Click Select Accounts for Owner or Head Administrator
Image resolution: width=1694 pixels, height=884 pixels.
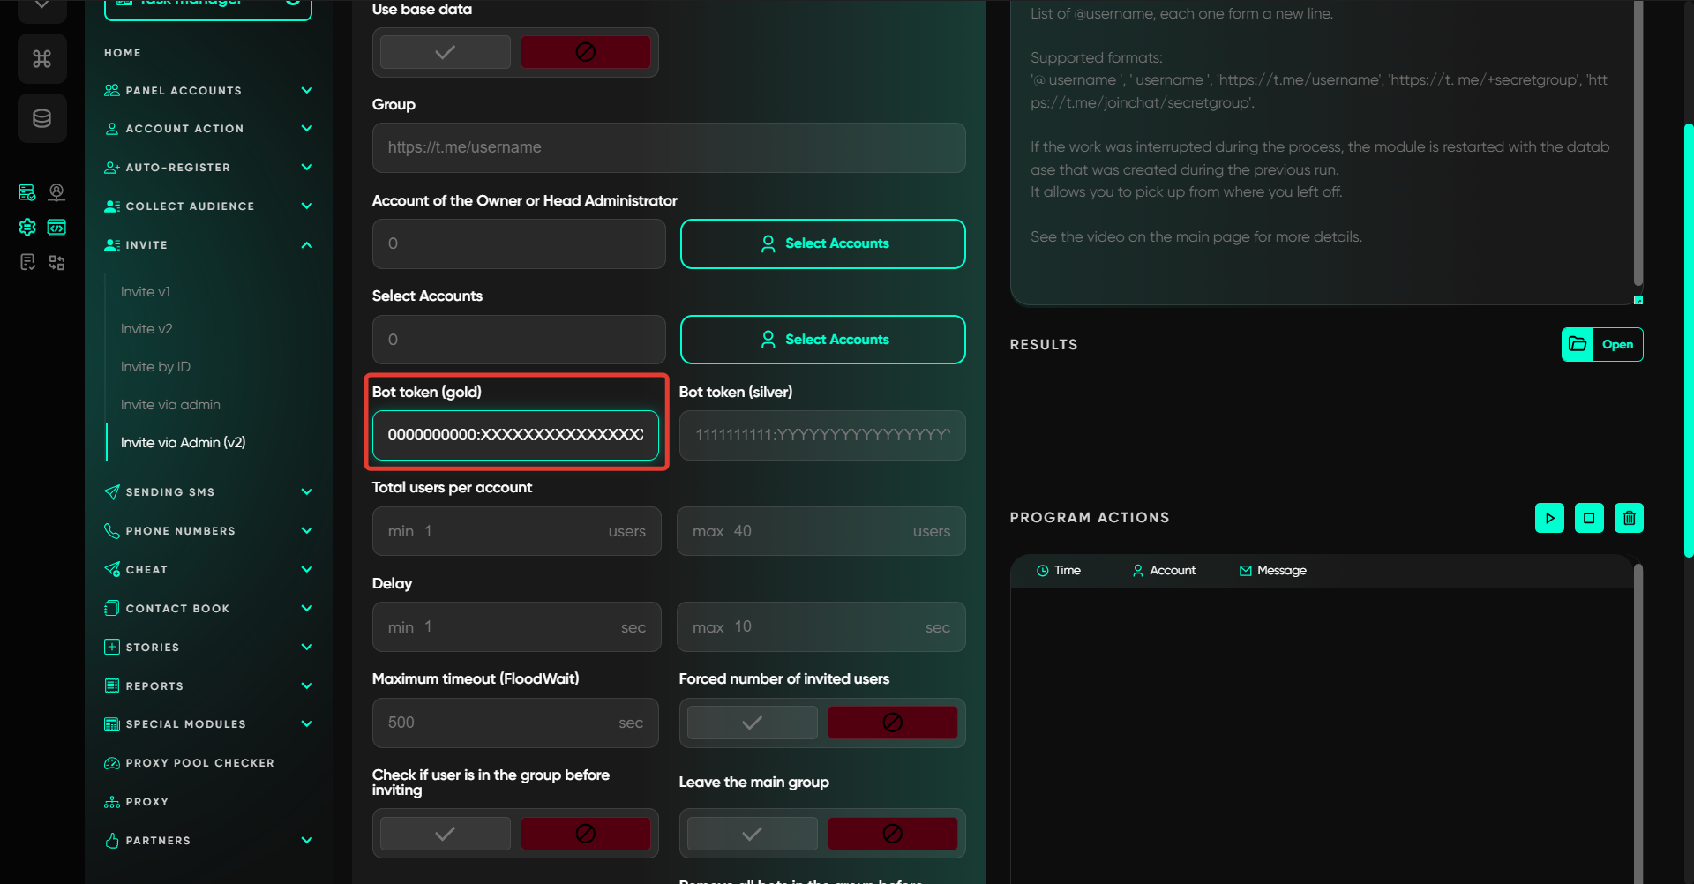(x=822, y=243)
